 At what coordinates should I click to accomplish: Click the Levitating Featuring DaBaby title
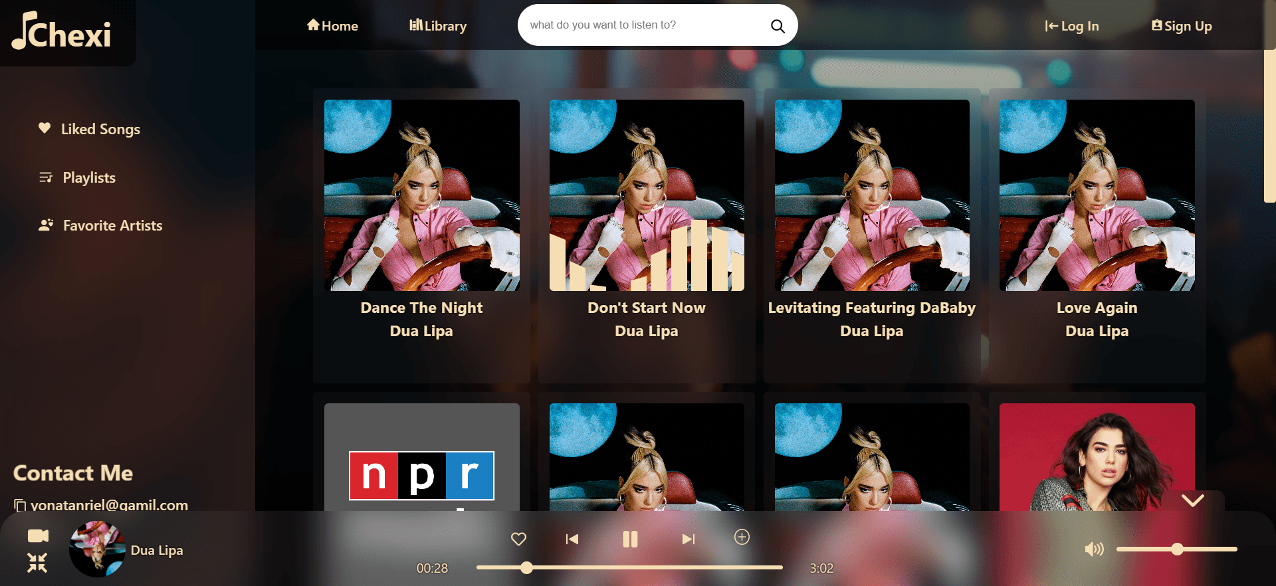(872, 308)
